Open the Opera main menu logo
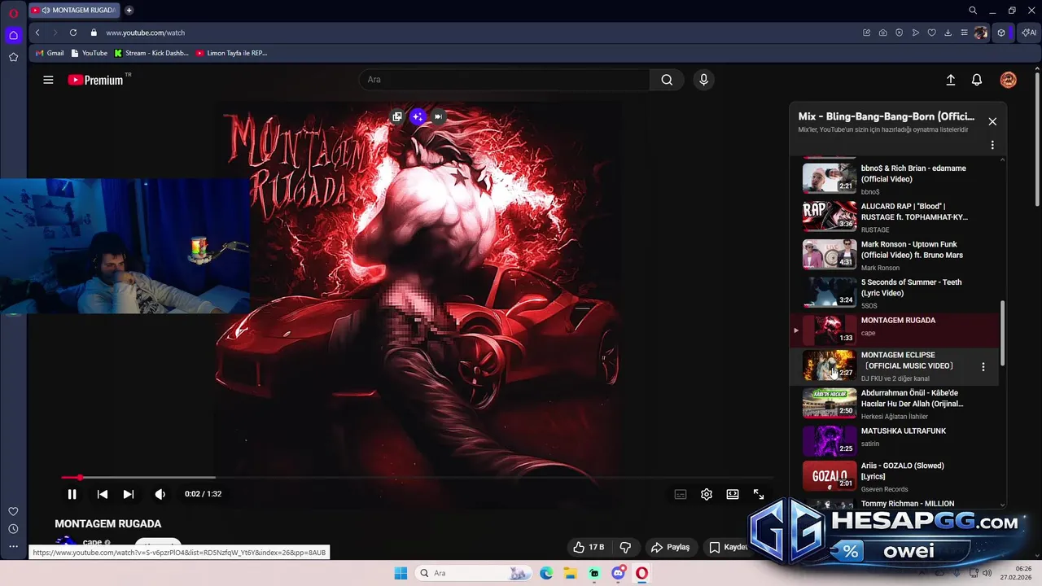 point(13,13)
